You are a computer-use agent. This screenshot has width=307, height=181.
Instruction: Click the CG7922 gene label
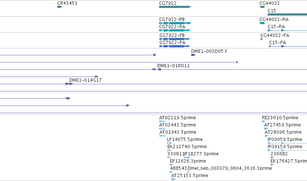(168, 3)
